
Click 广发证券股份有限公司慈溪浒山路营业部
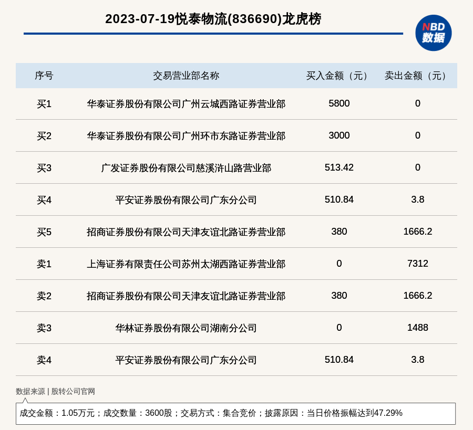click(186, 168)
